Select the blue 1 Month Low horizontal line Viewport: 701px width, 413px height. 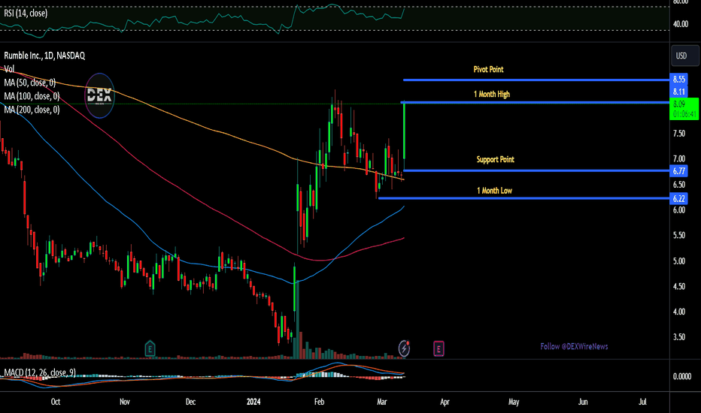coord(524,198)
